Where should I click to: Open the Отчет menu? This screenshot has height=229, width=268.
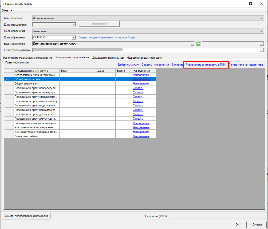pyautogui.click(x=7, y=10)
